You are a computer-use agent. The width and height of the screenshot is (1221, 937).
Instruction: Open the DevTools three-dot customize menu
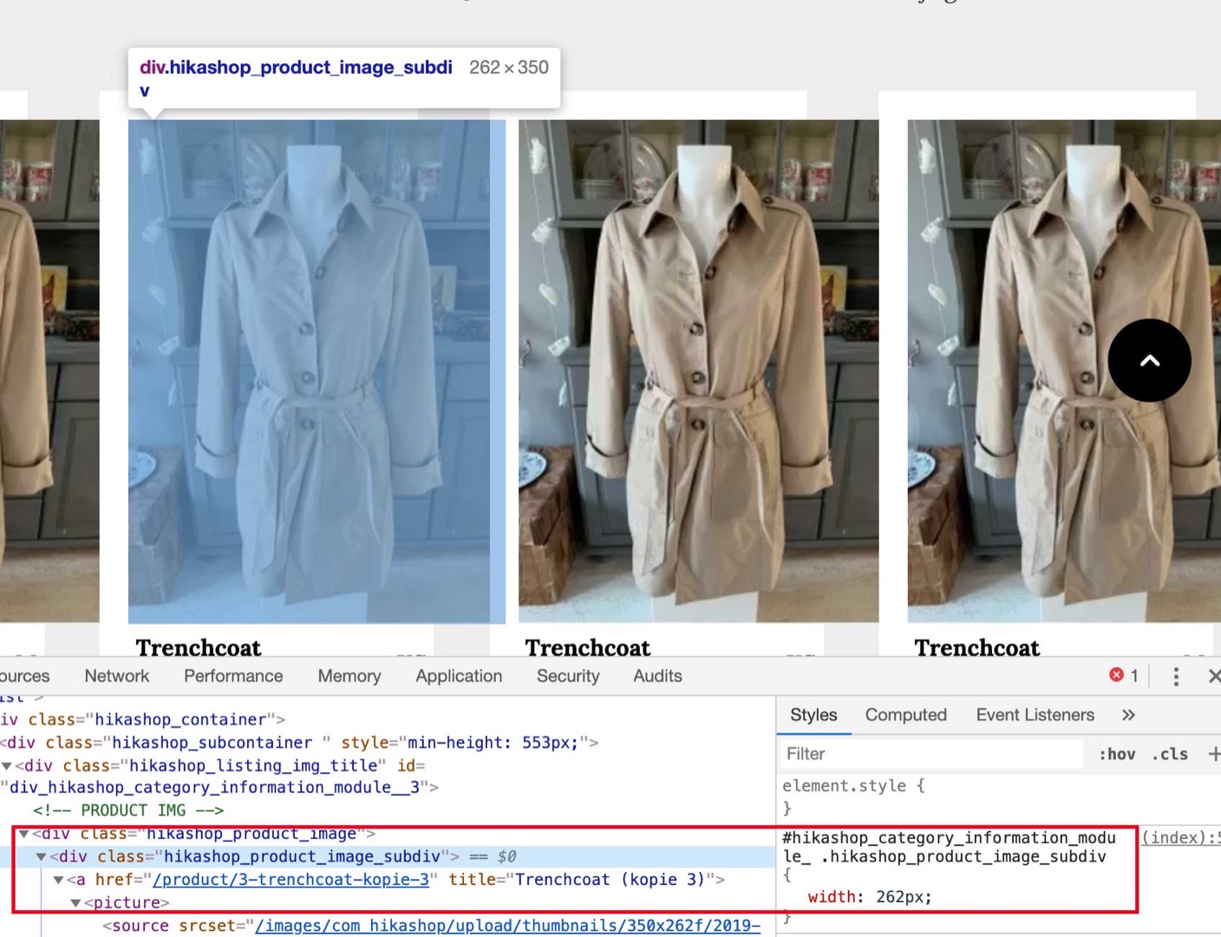click(x=1176, y=677)
